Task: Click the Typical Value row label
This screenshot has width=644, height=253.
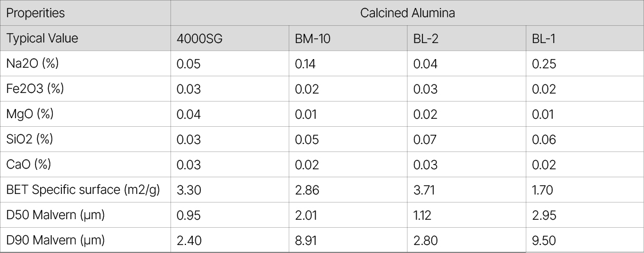Action: 42,38
